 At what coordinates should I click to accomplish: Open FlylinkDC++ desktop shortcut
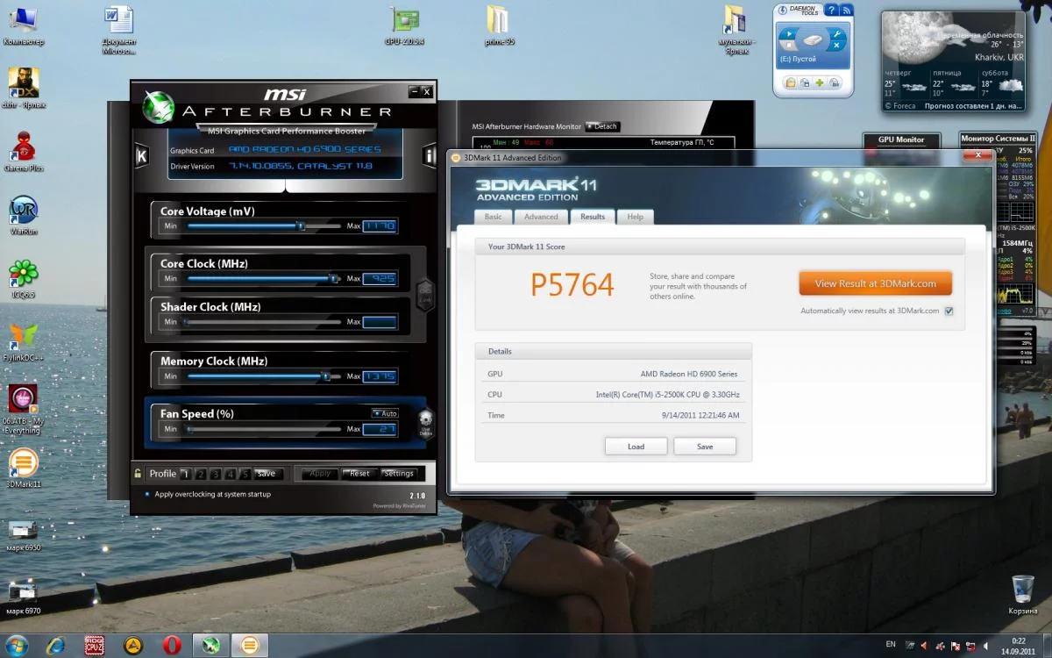click(24, 342)
